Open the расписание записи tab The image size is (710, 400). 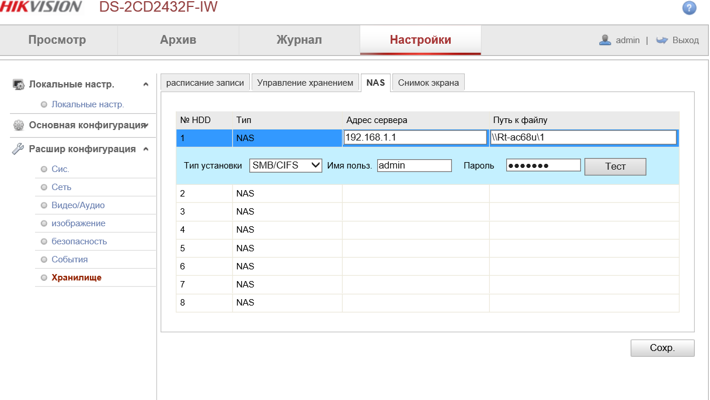point(205,82)
